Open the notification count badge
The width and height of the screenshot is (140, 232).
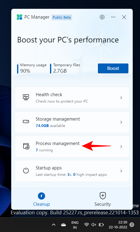[131, 225]
